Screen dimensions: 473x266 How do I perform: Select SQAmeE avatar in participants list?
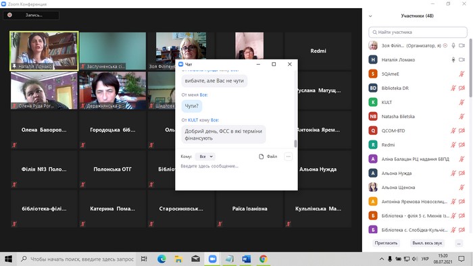373,74
